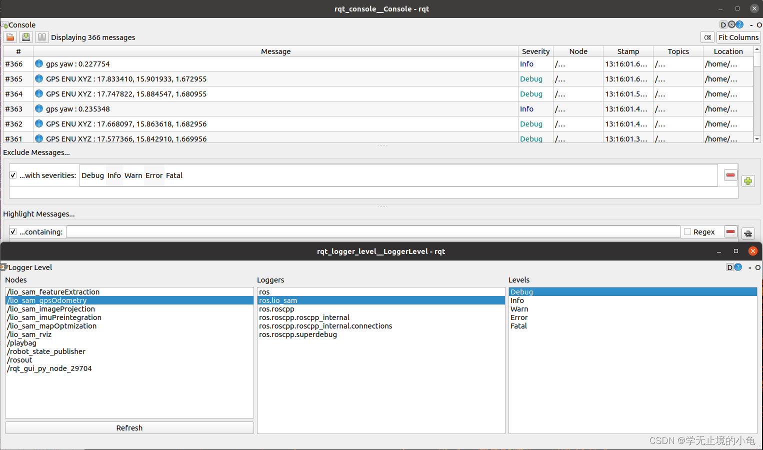Image resolution: width=763 pixels, height=450 pixels.
Task: Select node /lio_sam_gpsOdometry
Action: coord(129,300)
